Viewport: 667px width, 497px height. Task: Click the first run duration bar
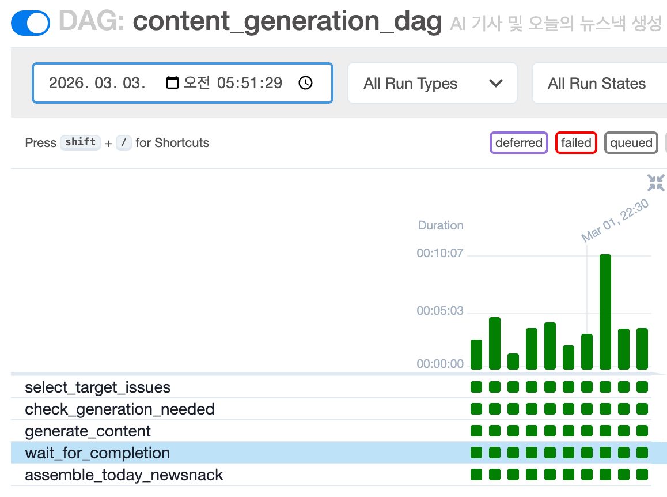[476, 355]
